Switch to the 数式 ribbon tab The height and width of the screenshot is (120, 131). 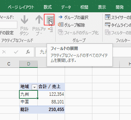(x=48, y=7)
